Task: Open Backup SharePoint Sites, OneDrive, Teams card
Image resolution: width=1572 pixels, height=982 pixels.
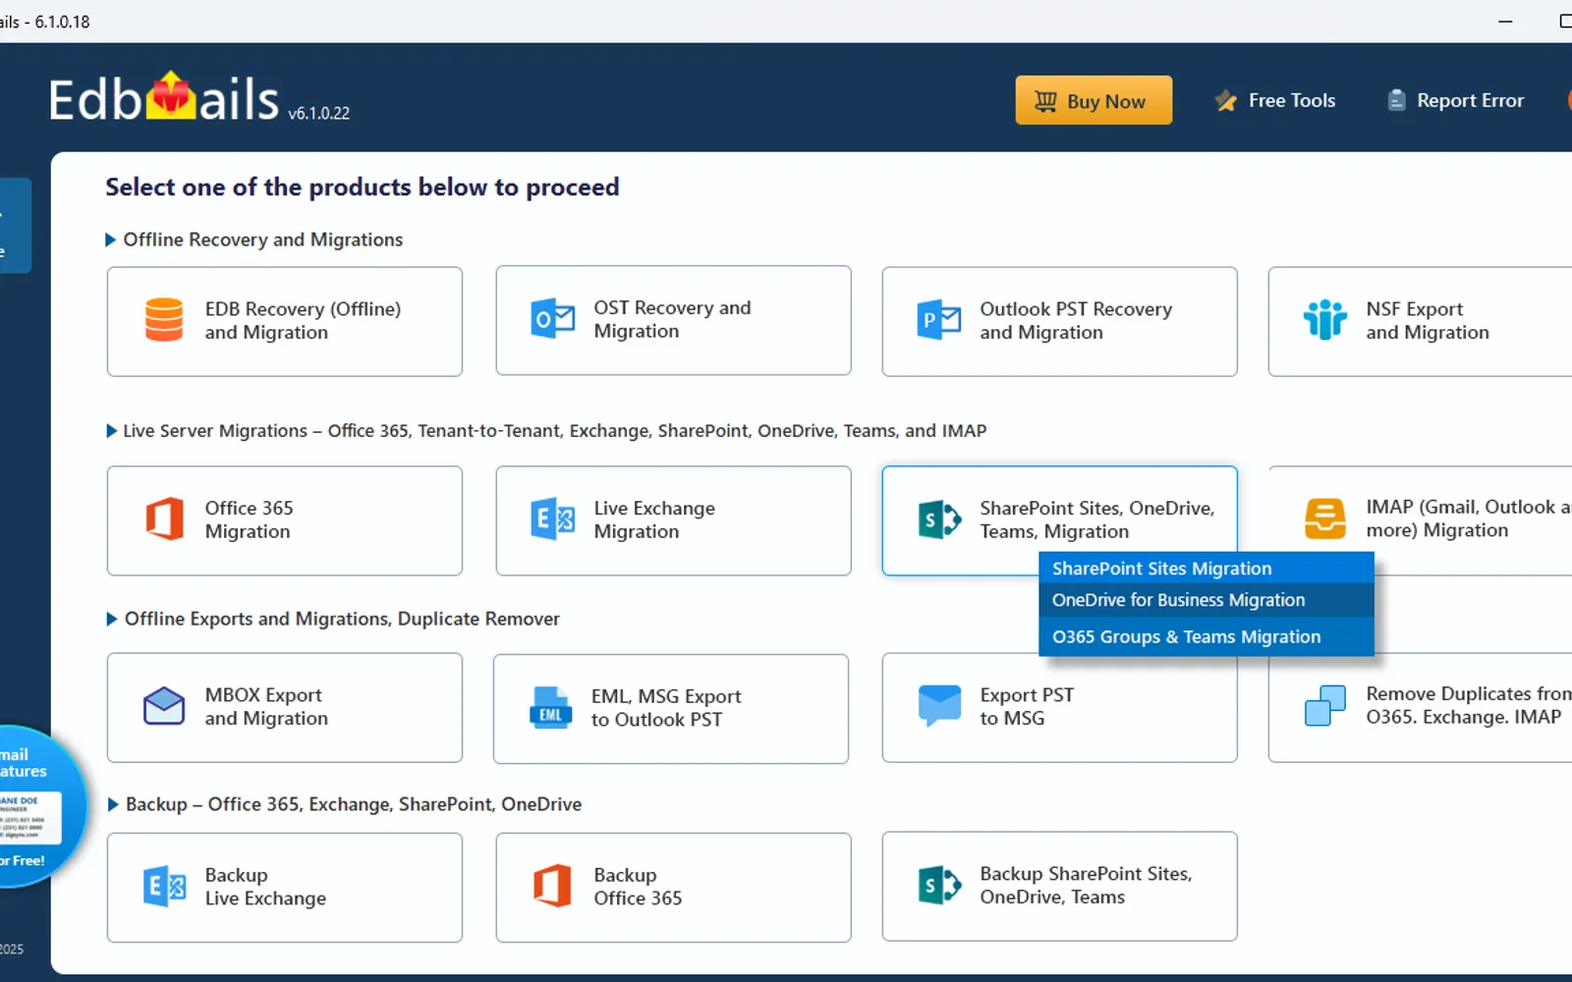Action: point(1059,887)
